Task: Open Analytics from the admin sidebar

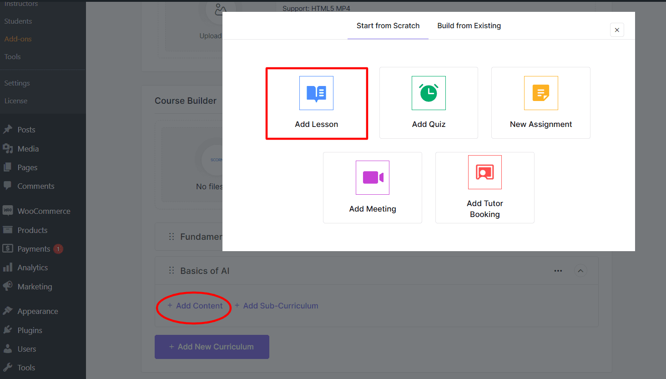Action: pyautogui.click(x=32, y=268)
